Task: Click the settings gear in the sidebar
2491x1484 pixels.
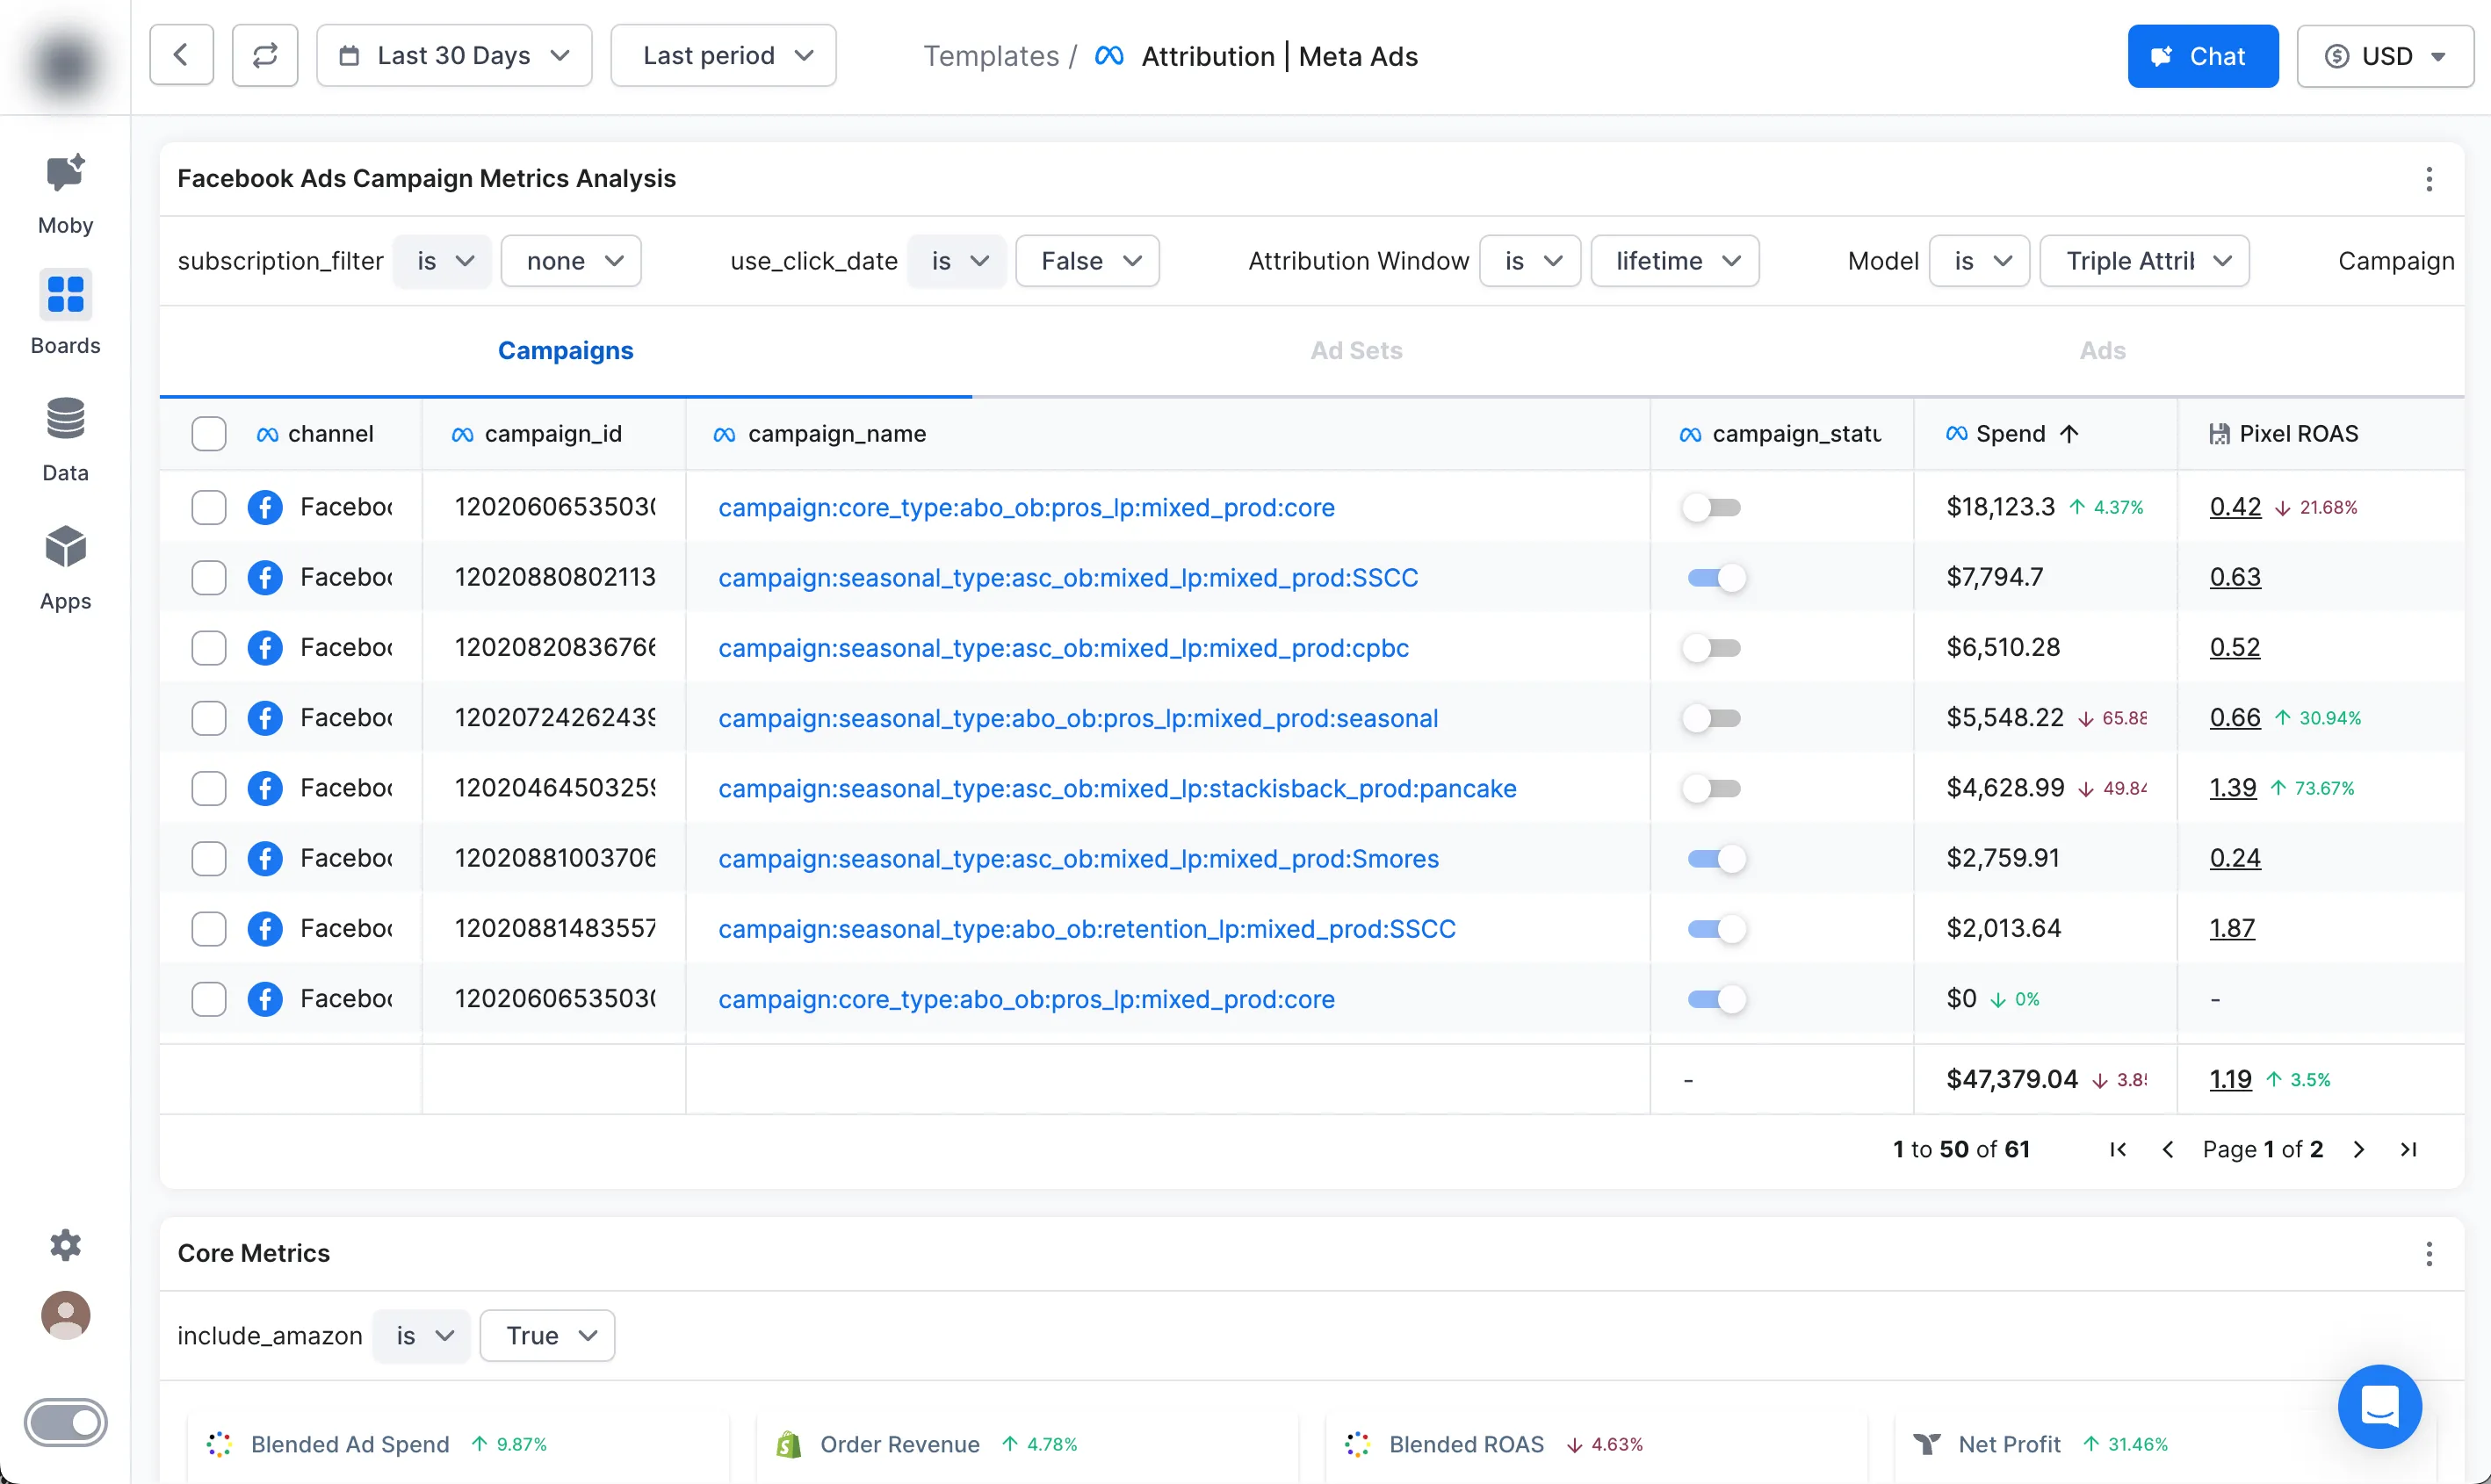Action: pos(65,1244)
